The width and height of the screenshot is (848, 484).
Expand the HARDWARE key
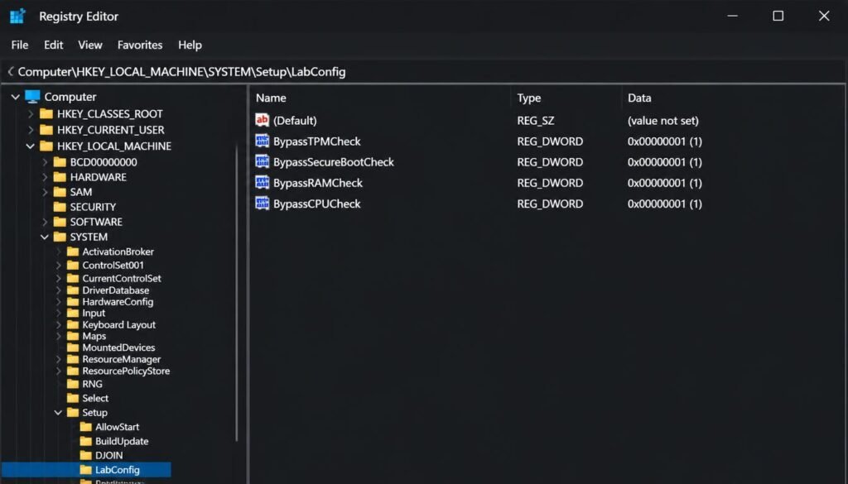45,177
